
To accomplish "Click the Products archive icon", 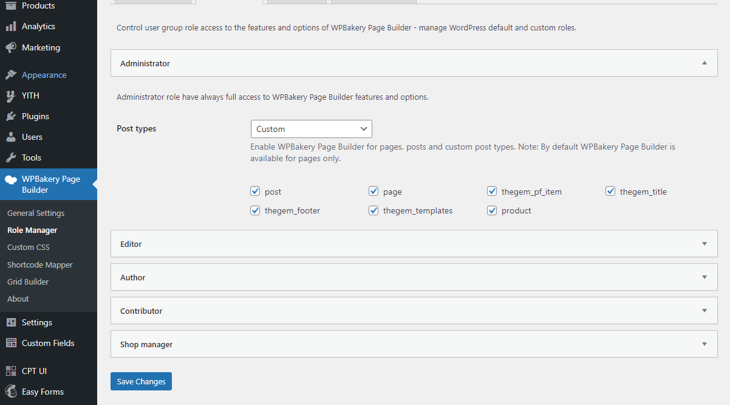I will click(11, 5).
